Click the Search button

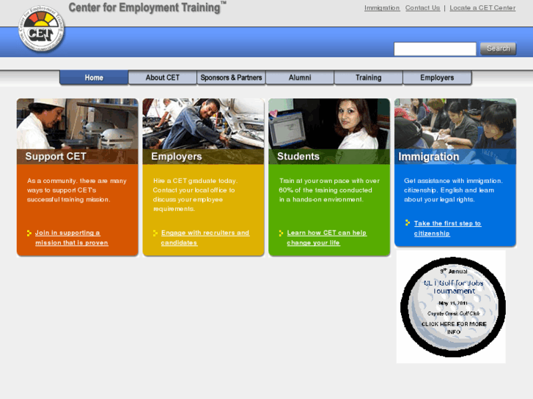coord(498,48)
